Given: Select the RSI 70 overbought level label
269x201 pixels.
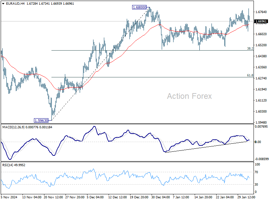Looking at the screenshot, I should tap(256, 172).
